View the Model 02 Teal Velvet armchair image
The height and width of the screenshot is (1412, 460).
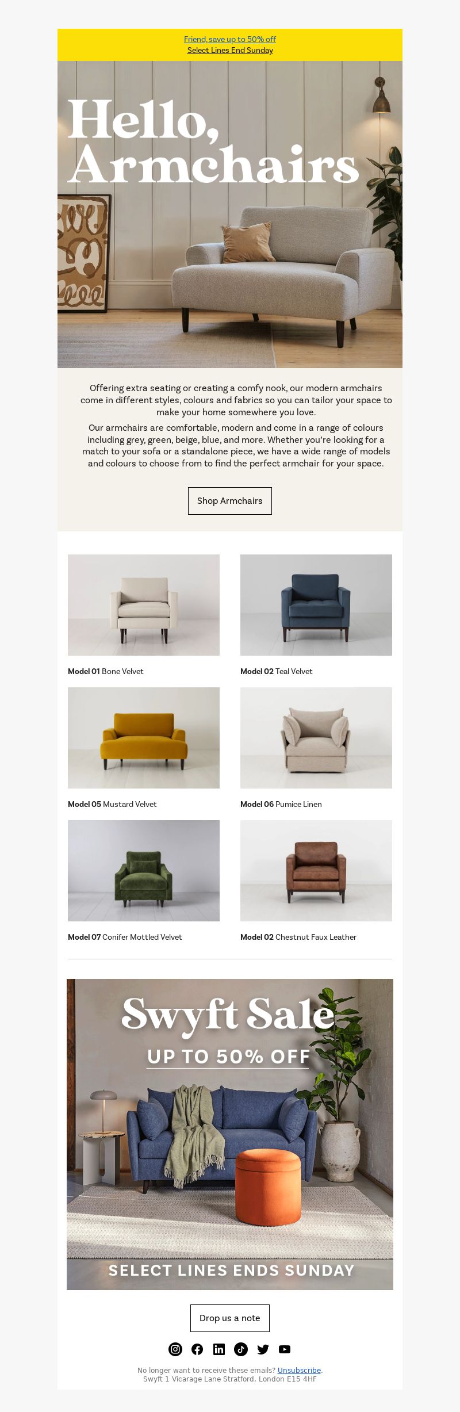tap(316, 605)
